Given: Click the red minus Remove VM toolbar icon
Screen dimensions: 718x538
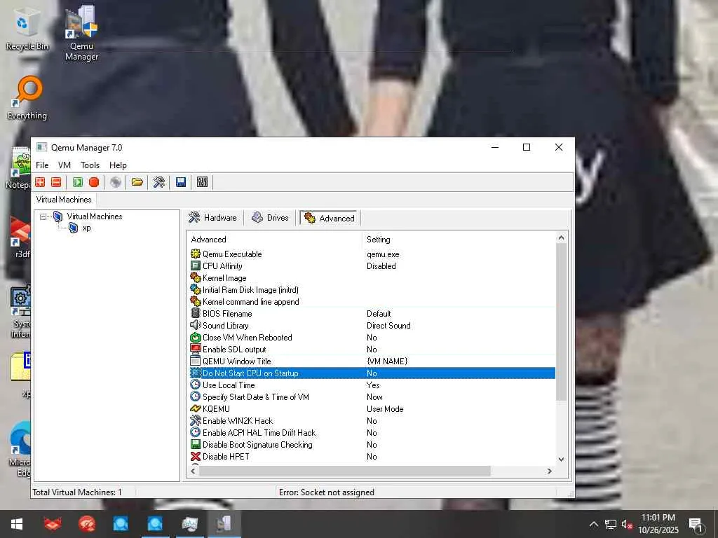Looking at the screenshot, I should pos(56,182).
